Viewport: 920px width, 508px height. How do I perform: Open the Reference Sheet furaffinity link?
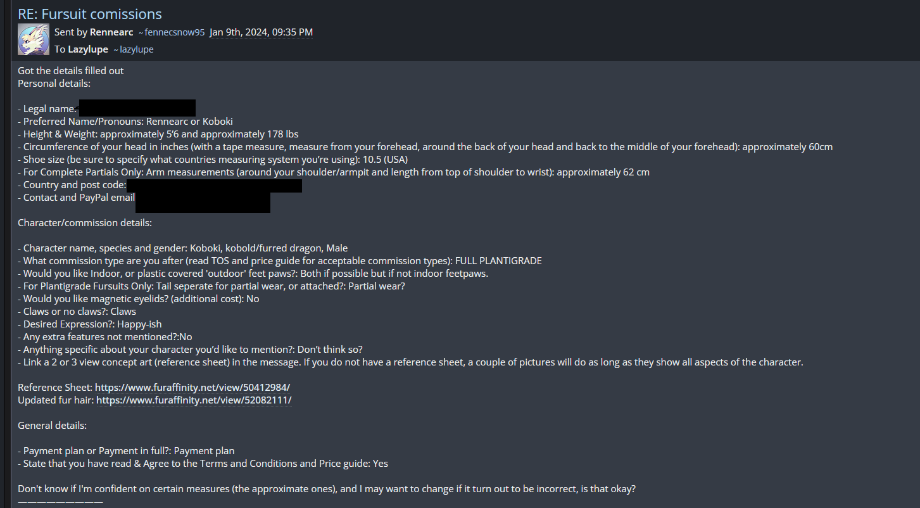pos(192,388)
